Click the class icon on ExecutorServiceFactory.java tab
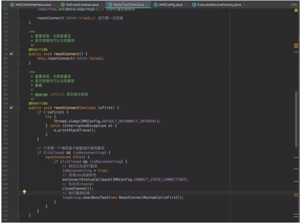The image size is (302, 224). tap(194, 5)
